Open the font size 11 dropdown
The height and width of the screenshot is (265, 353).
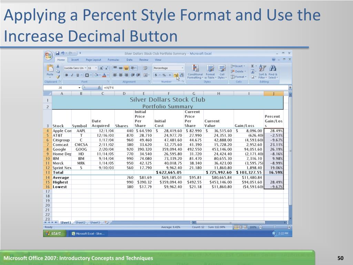[96, 68]
